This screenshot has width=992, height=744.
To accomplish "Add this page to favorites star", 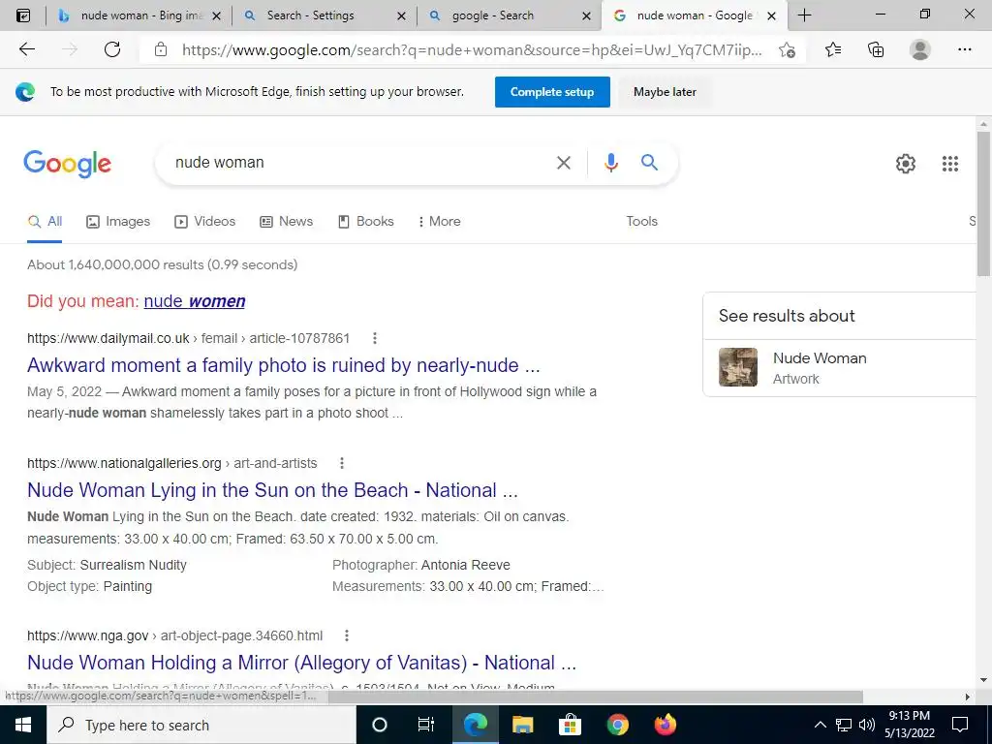I will coord(787,49).
